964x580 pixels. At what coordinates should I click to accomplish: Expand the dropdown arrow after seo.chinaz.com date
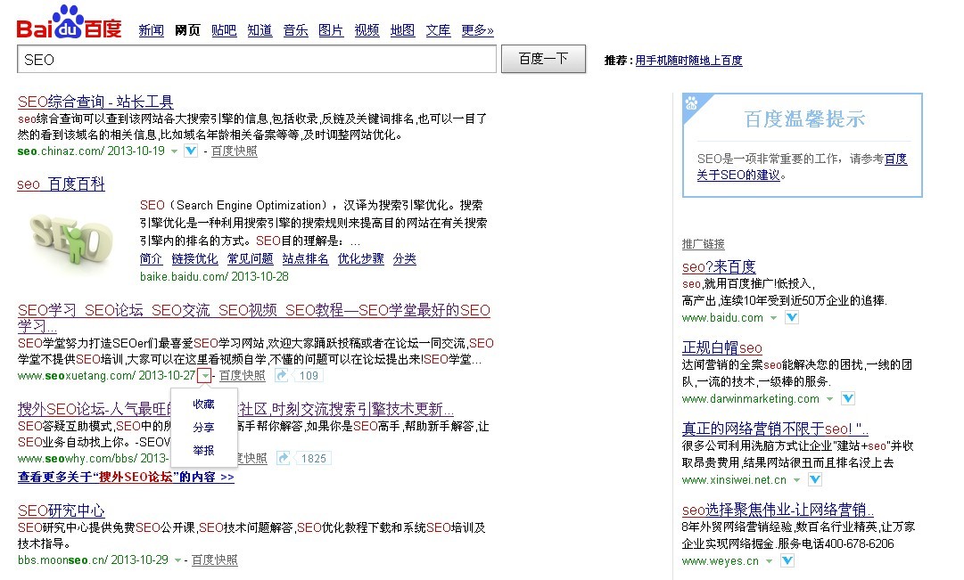click(x=175, y=151)
